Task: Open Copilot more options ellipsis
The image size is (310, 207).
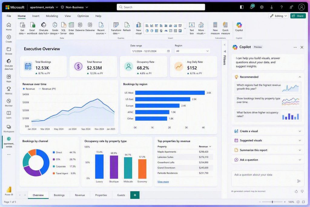Action: pos(295,47)
